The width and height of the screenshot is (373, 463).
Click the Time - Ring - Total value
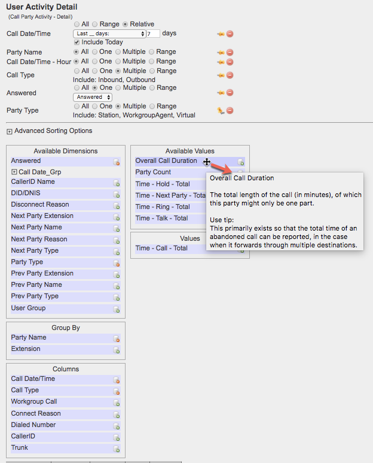tap(163, 207)
